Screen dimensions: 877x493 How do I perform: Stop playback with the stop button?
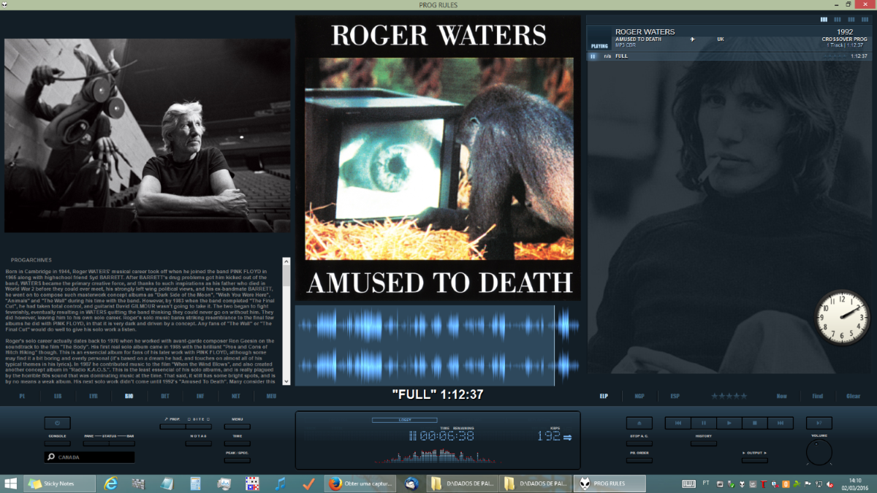pos(755,423)
